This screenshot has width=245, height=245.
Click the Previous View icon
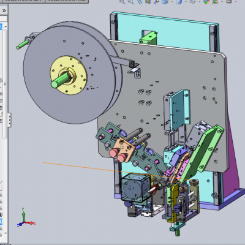click(140, 2)
